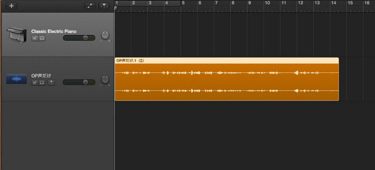Click bar 10 on the timeline ruler
The width and height of the screenshot is (375, 170).
tap(267, 3)
